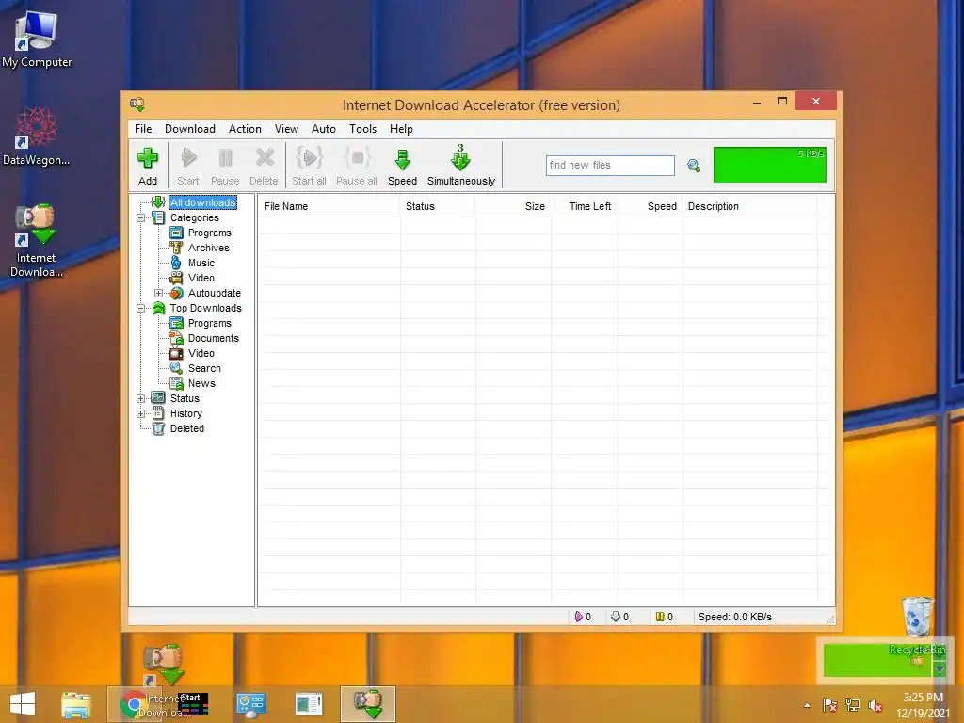Click the Start download toolbar icon
964x723 pixels.
click(188, 158)
